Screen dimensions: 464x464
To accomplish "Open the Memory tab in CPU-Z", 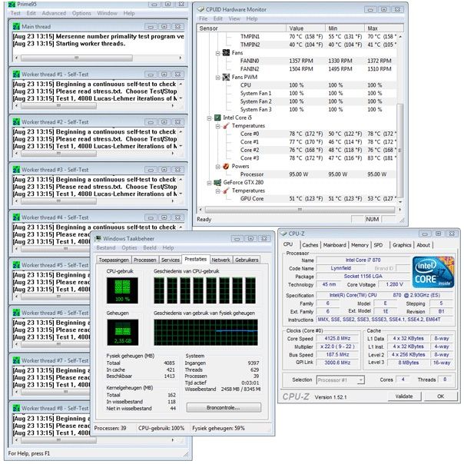I will click(x=360, y=245).
